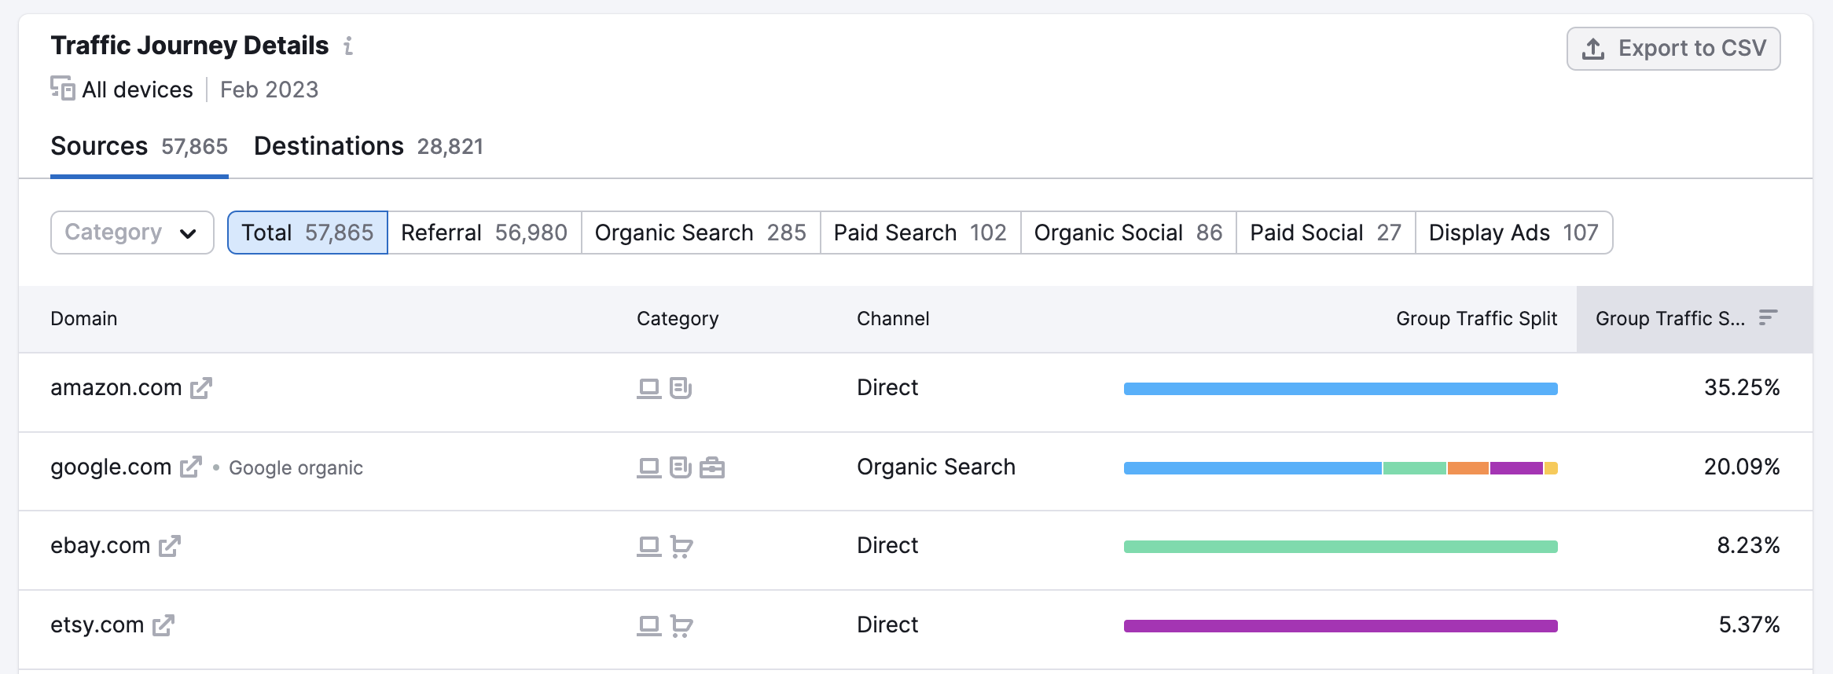Click the Category column header

point(678,319)
